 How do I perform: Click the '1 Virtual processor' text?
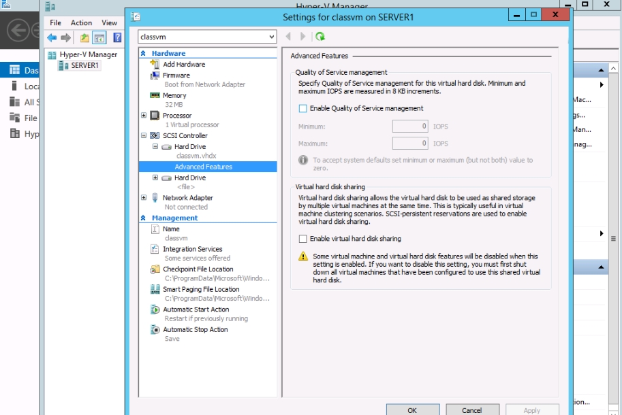192,124
